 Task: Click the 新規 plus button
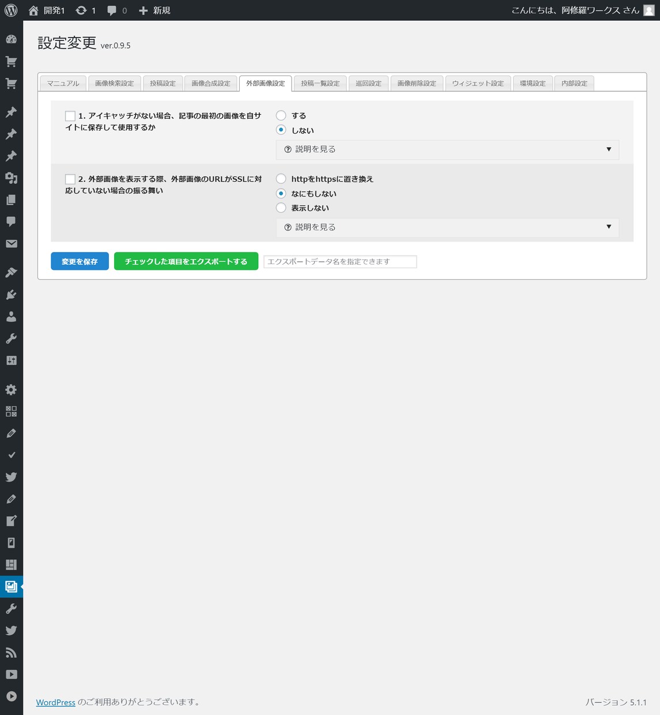[154, 10]
